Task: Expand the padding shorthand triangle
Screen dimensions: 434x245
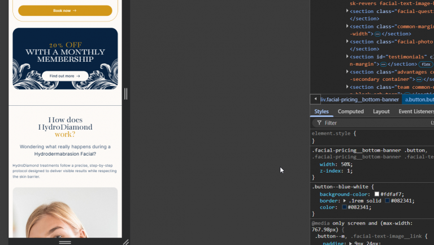Action: 351,243
